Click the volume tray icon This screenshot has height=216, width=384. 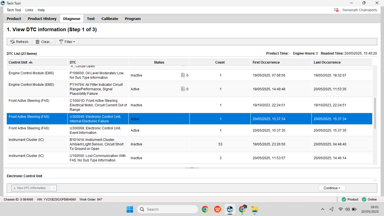[x=347, y=209]
